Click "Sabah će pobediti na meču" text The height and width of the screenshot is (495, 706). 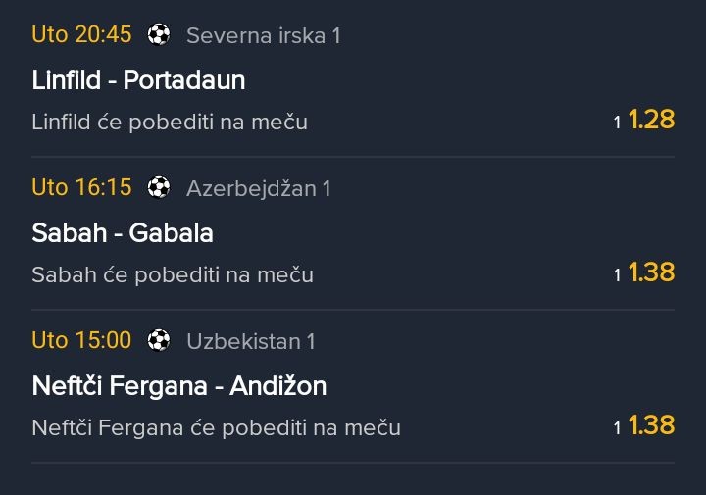coord(173,275)
